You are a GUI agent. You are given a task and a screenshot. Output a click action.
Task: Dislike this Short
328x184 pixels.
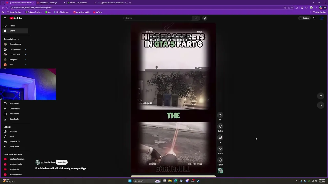pos(220,126)
